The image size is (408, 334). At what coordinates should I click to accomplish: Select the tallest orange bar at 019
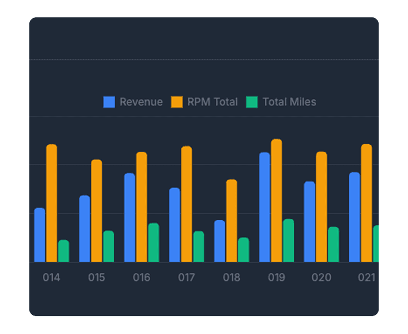276,200
